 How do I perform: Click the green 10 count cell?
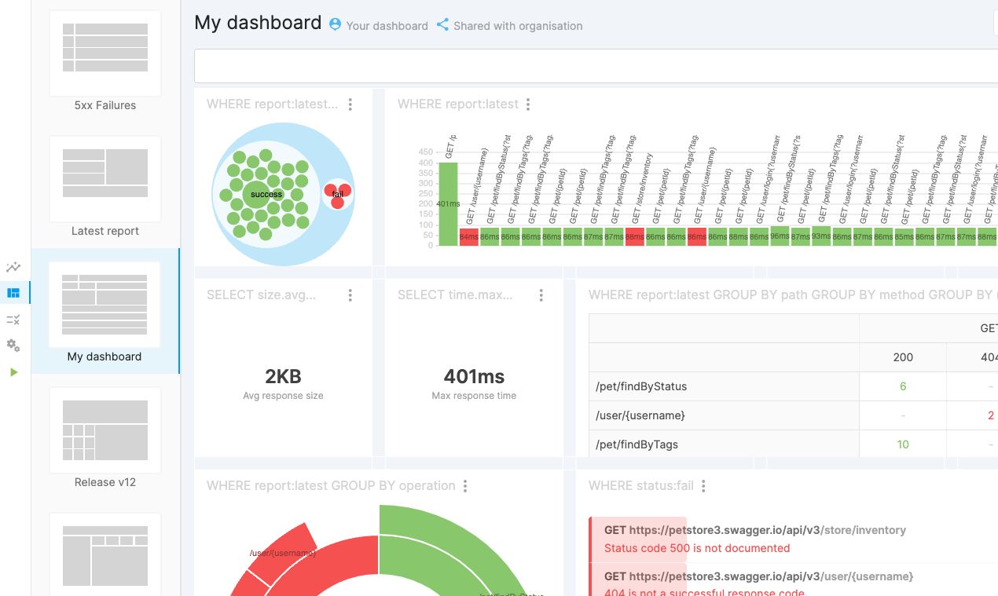pos(903,444)
